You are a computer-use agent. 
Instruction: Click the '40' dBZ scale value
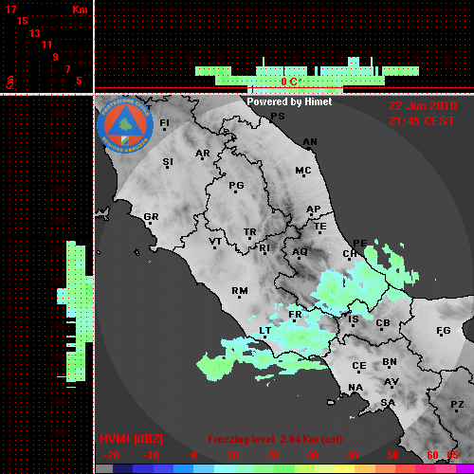pos(353,455)
